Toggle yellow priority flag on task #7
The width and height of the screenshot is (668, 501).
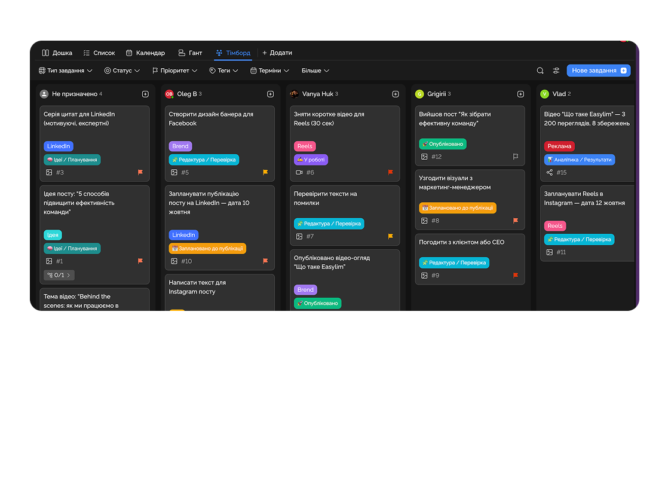(x=391, y=236)
